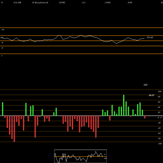Image resolution: width=163 pixels, height=163 pixels.
Task: Click the -60 label on the MR axis
Action: [x=159, y=133]
